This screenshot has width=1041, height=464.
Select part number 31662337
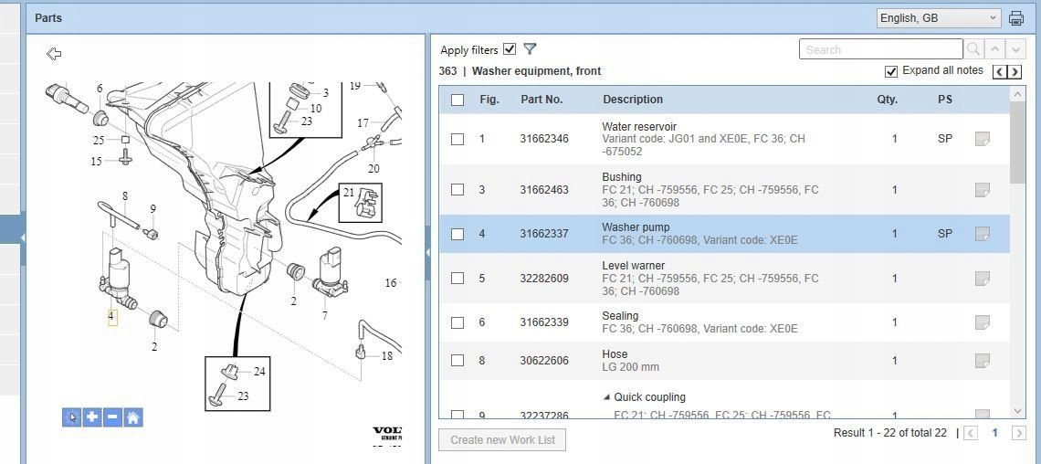click(x=543, y=234)
